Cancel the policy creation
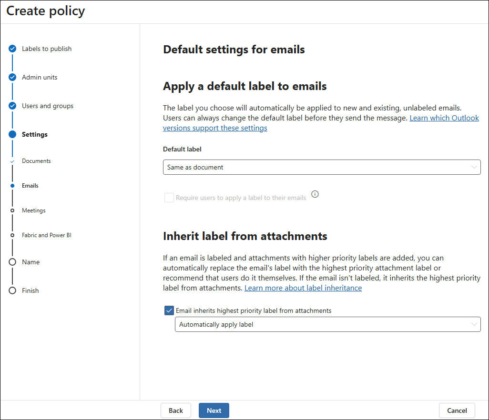 tap(457, 410)
